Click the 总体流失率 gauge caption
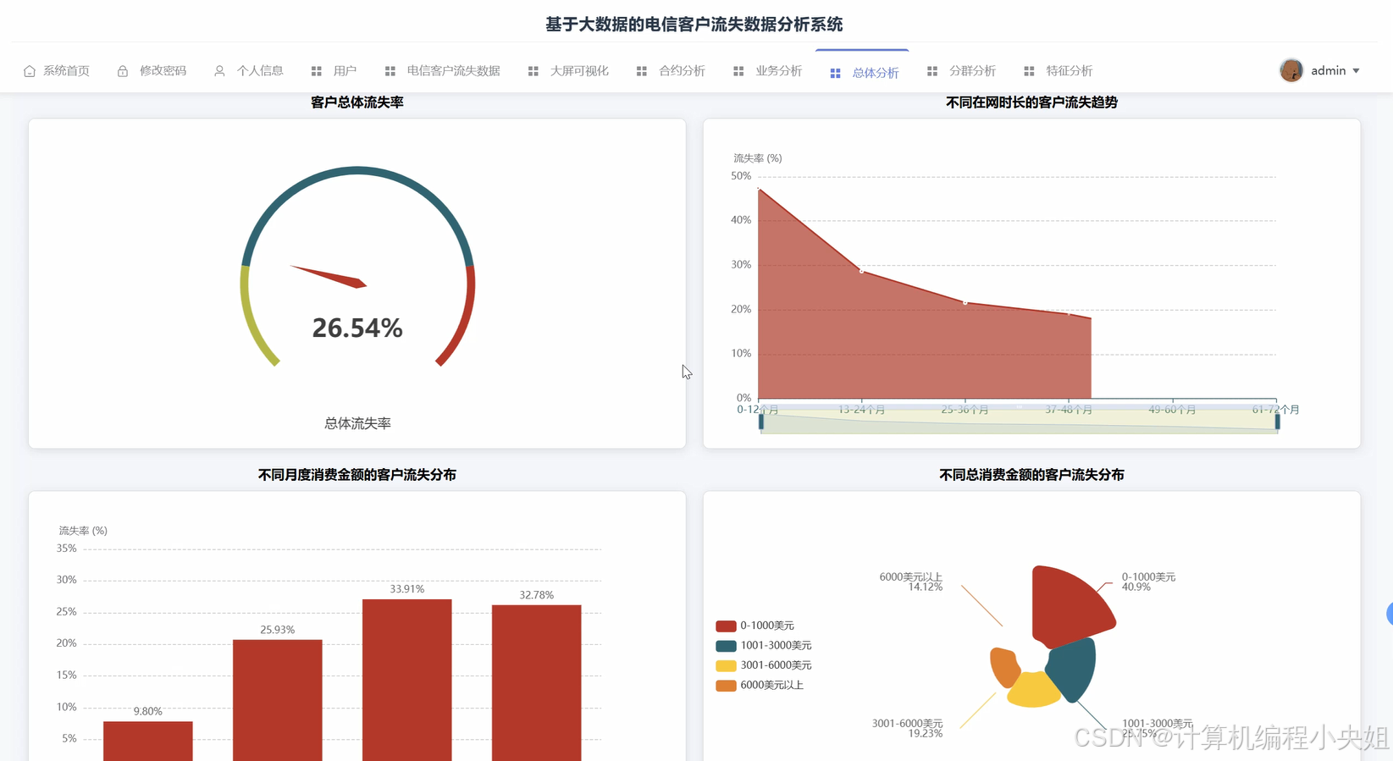The image size is (1393, 761). [x=357, y=423]
